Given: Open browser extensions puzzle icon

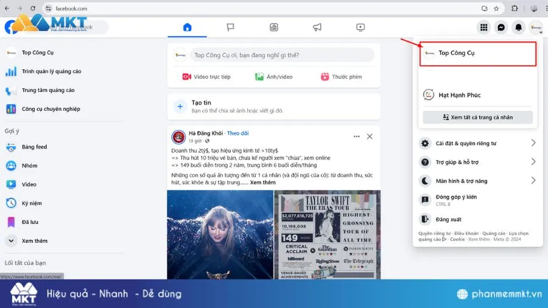Looking at the screenshot, I should (515, 9).
